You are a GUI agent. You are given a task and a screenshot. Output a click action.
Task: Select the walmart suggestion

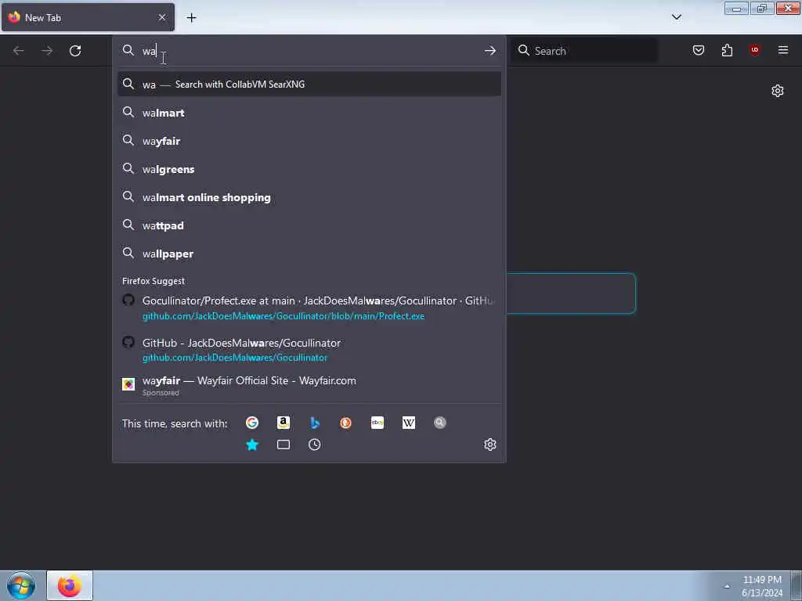(309, 113)
